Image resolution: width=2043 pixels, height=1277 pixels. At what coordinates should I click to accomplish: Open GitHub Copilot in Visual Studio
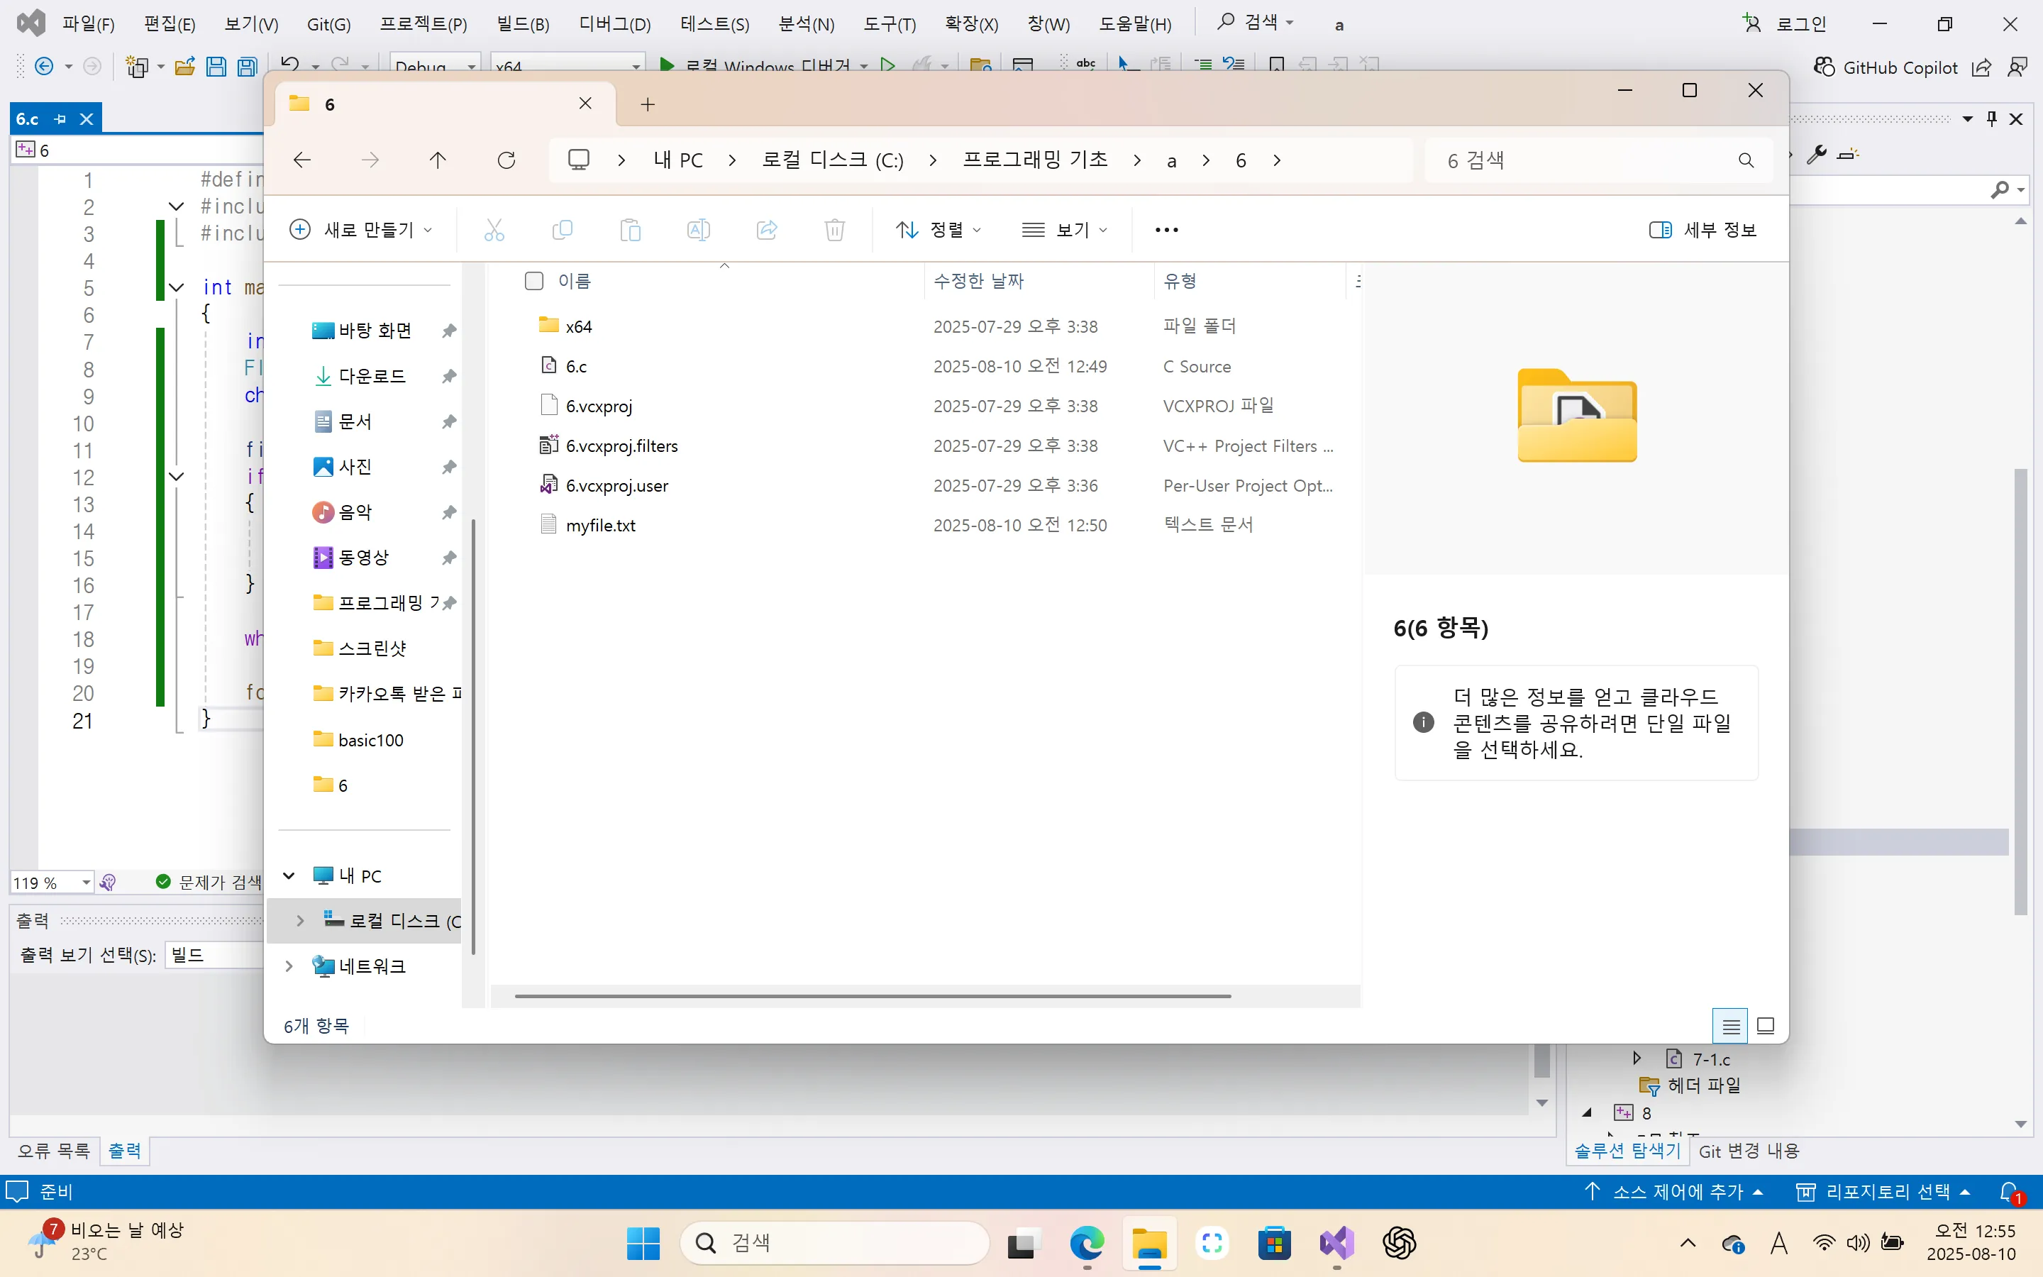click(1885, 67)
